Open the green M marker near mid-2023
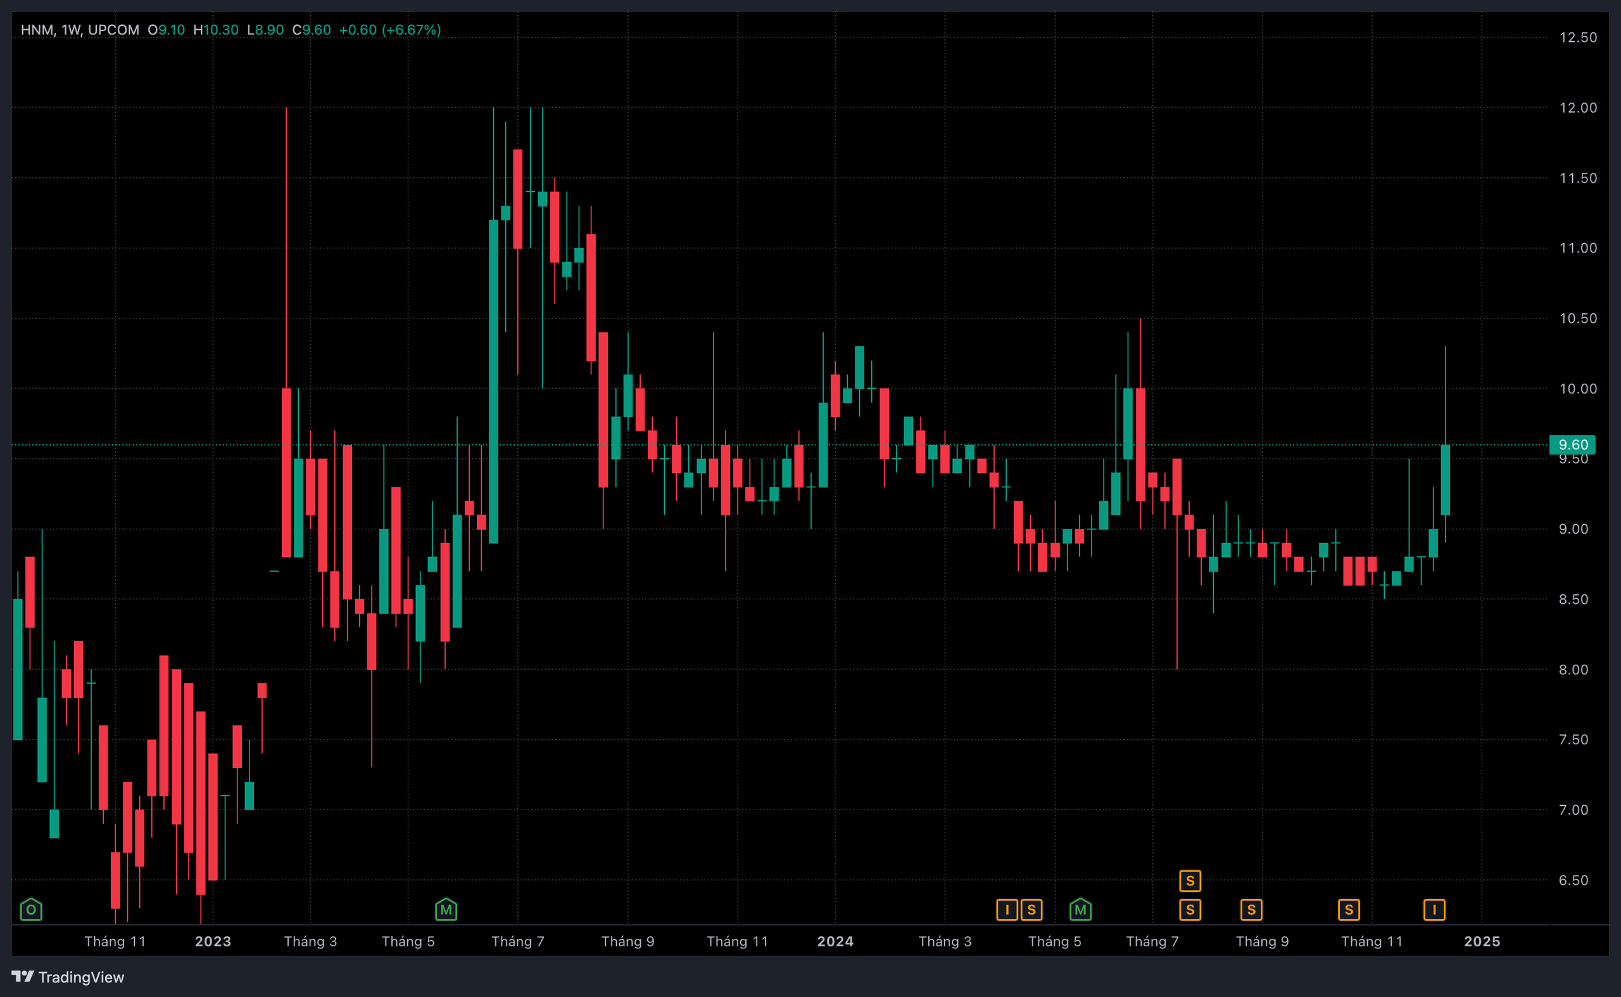 tap(446, 910)
